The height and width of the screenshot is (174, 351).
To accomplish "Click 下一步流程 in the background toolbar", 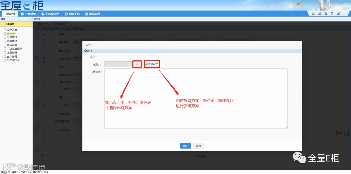I will point(43,29).
